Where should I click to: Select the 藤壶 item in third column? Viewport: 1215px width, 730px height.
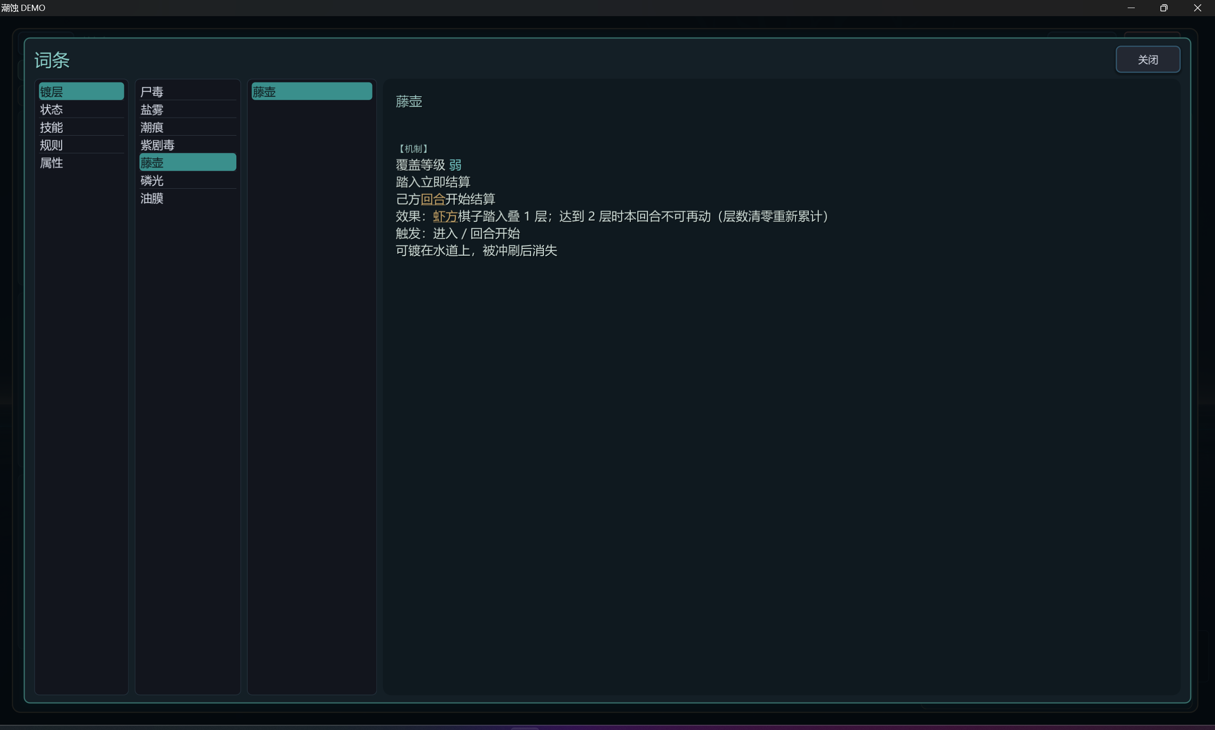(311, 92)
